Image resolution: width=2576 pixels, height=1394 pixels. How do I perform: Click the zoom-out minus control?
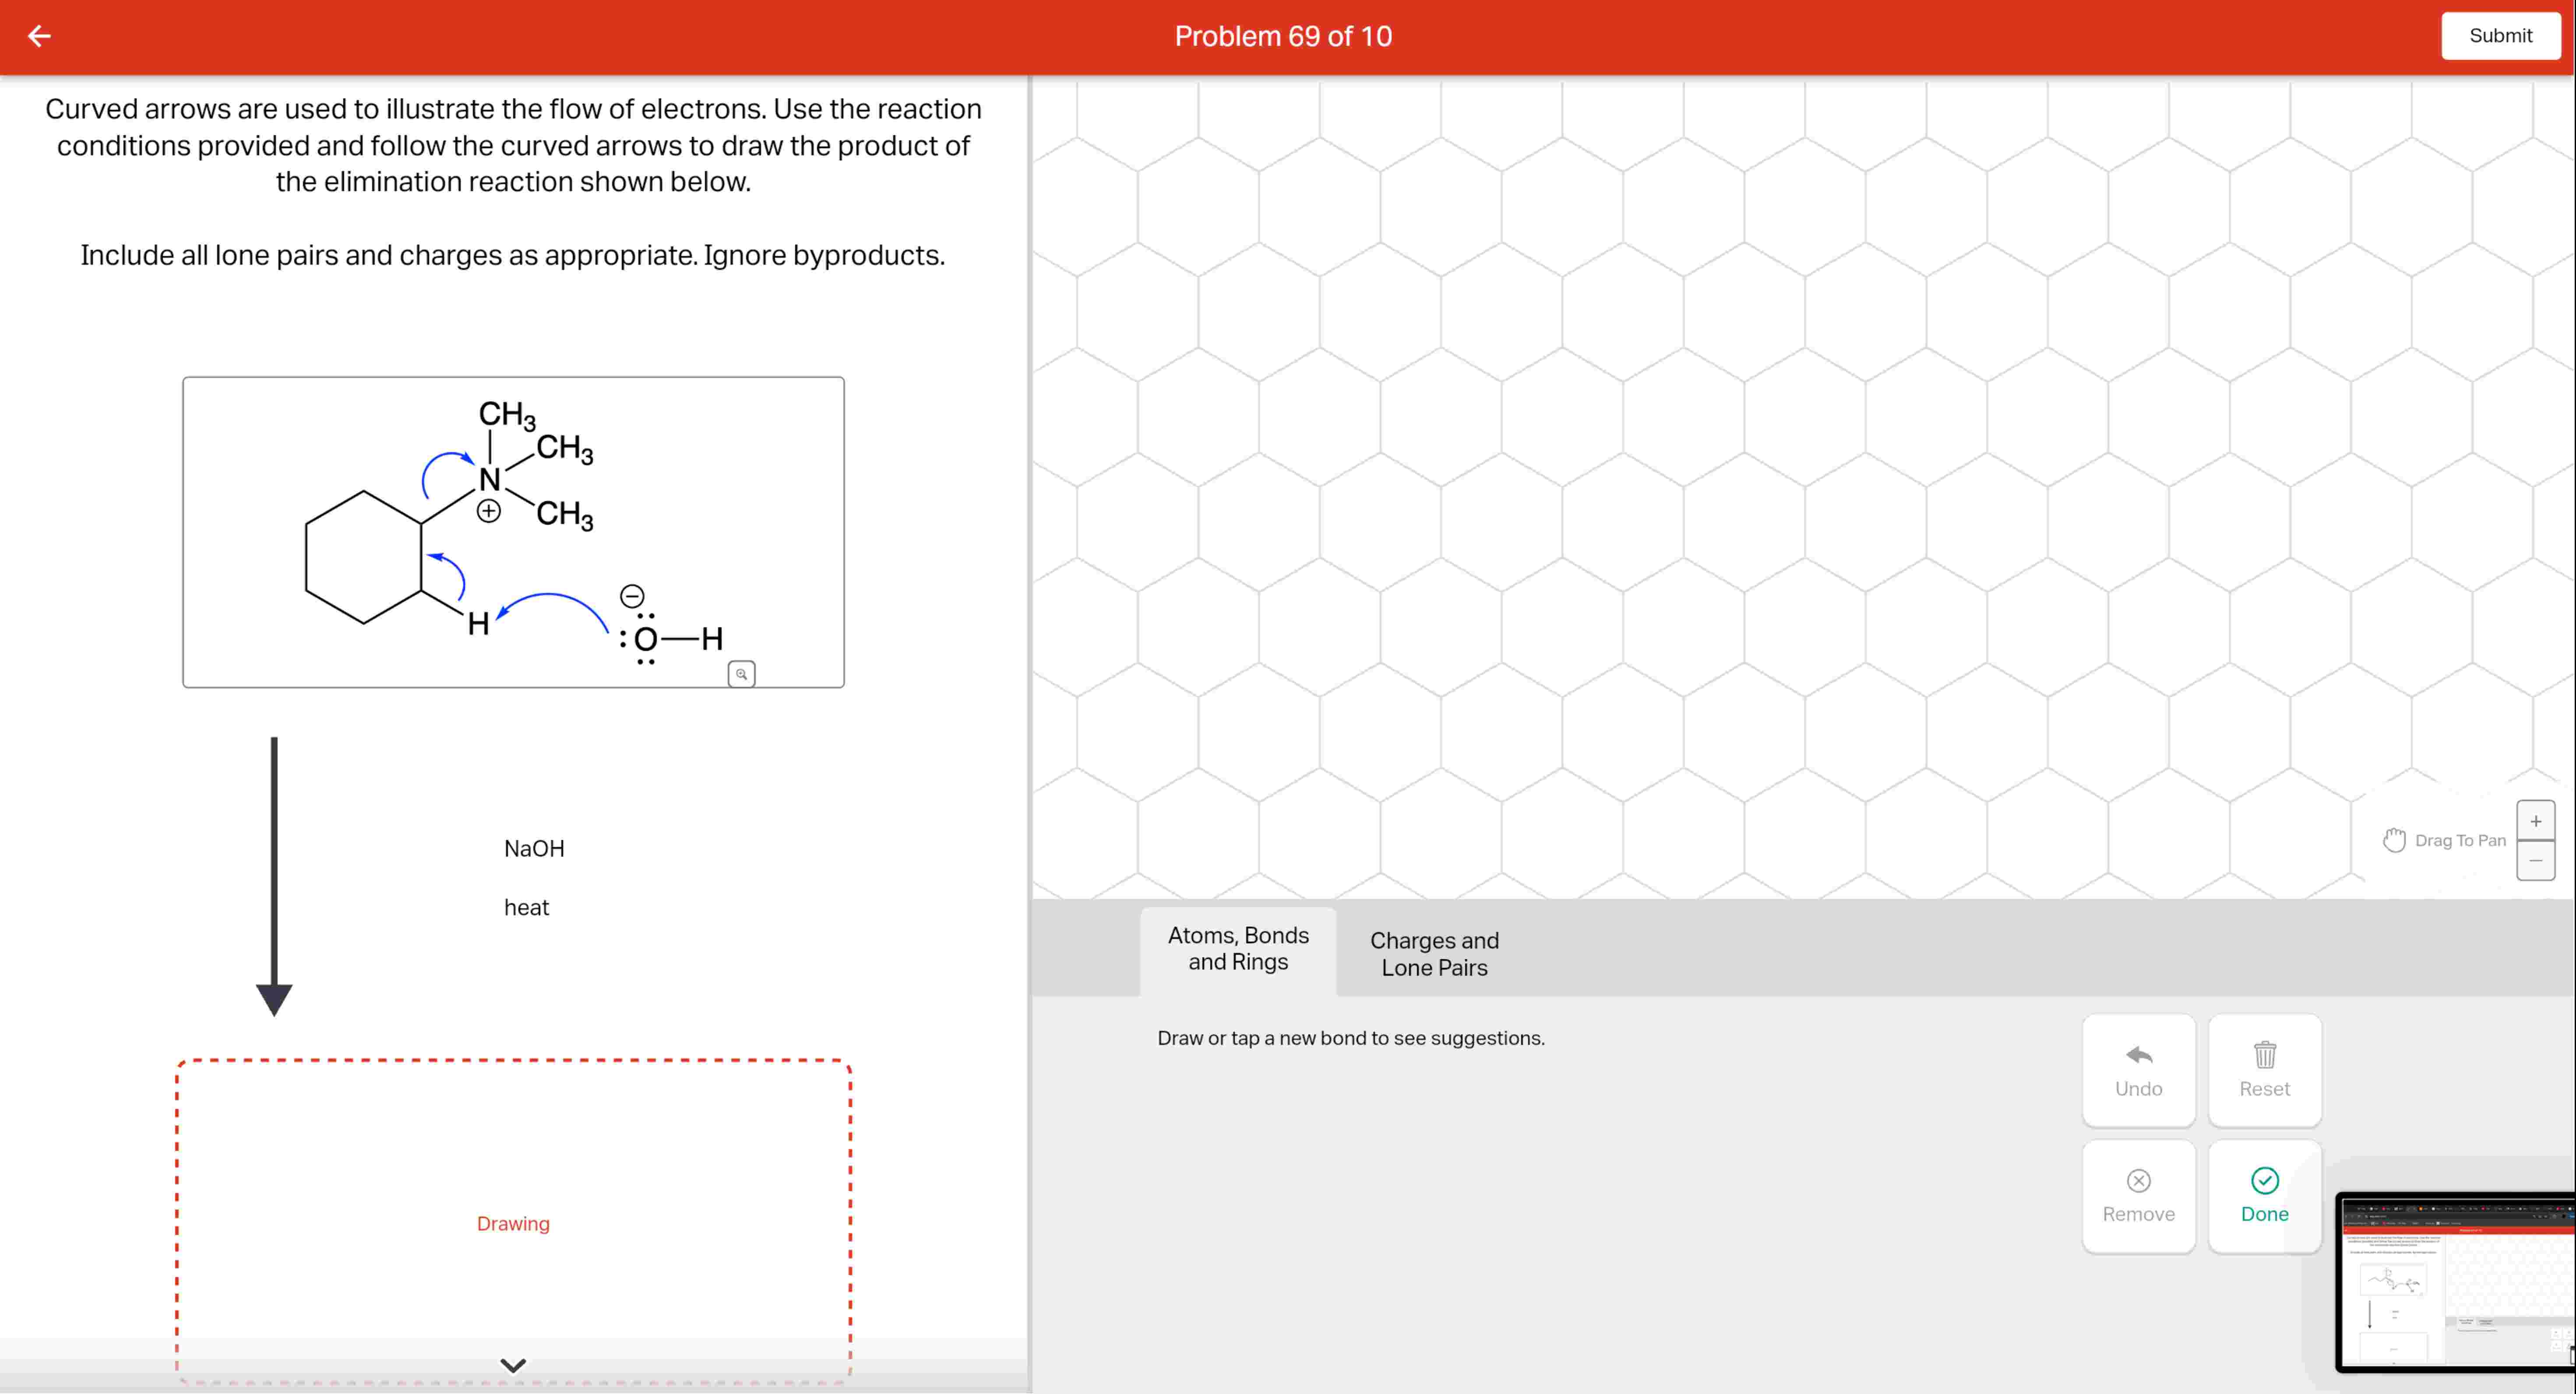pos(2536,861)
